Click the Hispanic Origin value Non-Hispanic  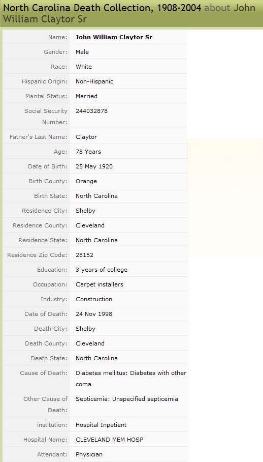[x=94, y=81]
